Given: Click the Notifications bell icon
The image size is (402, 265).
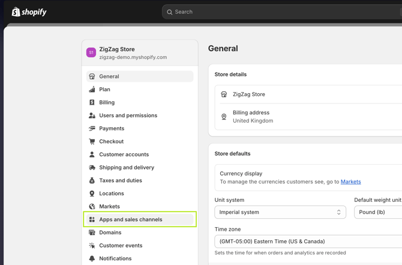Looking at the screenshot, I should 92,259.
